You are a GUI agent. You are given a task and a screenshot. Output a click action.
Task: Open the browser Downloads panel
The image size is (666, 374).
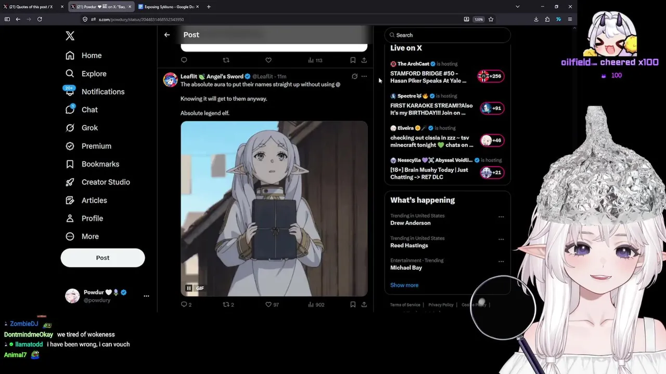click(x=536, y=19)
